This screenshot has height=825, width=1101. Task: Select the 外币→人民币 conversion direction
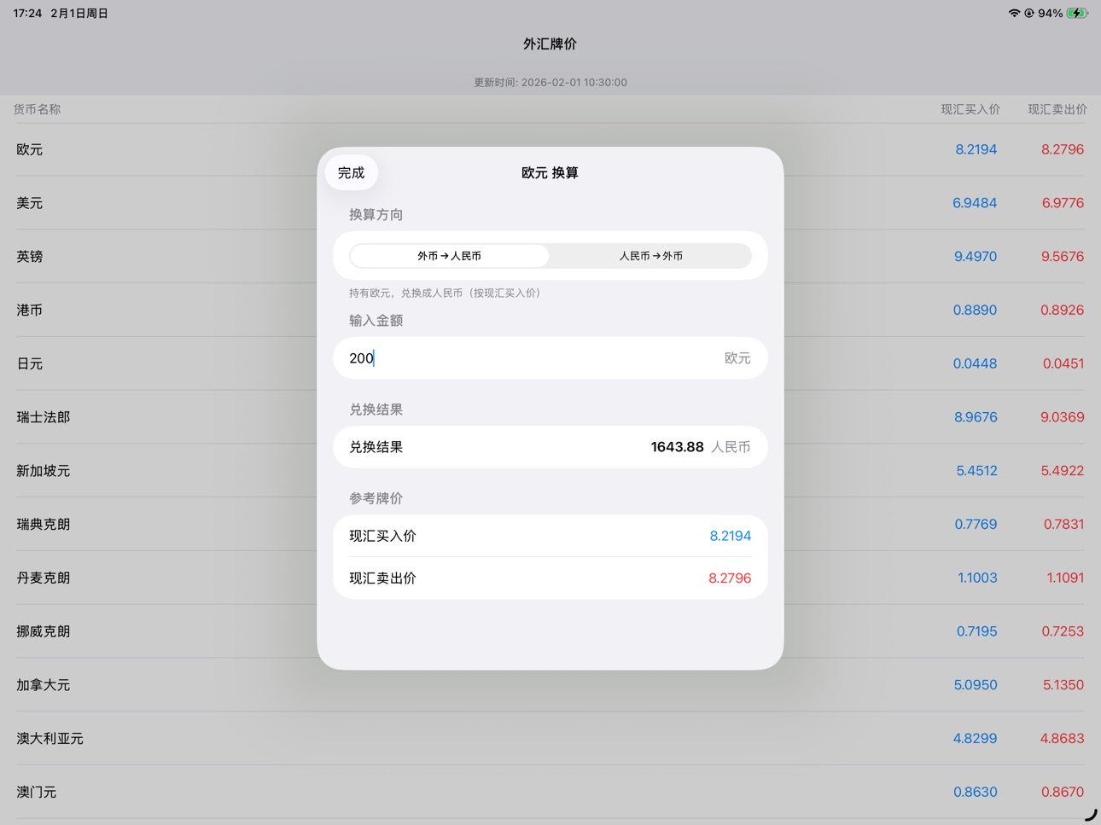click(x=449, y=256)
